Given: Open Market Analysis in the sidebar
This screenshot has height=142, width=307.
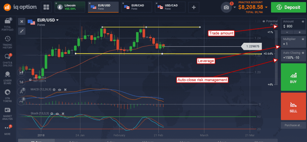Looking at the screenshot, I should point(7,114).
